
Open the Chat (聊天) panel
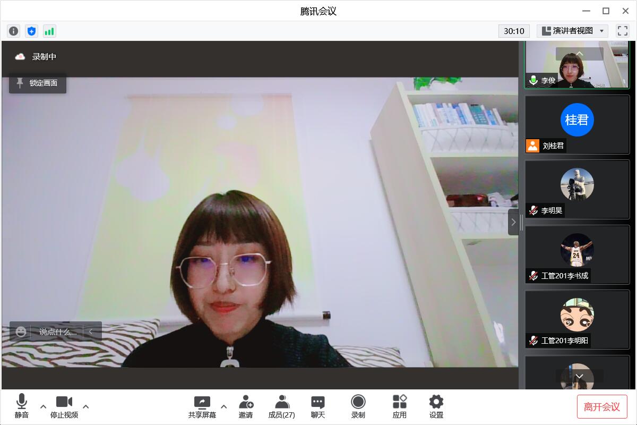pyautogui.click(x=318, y=406)
